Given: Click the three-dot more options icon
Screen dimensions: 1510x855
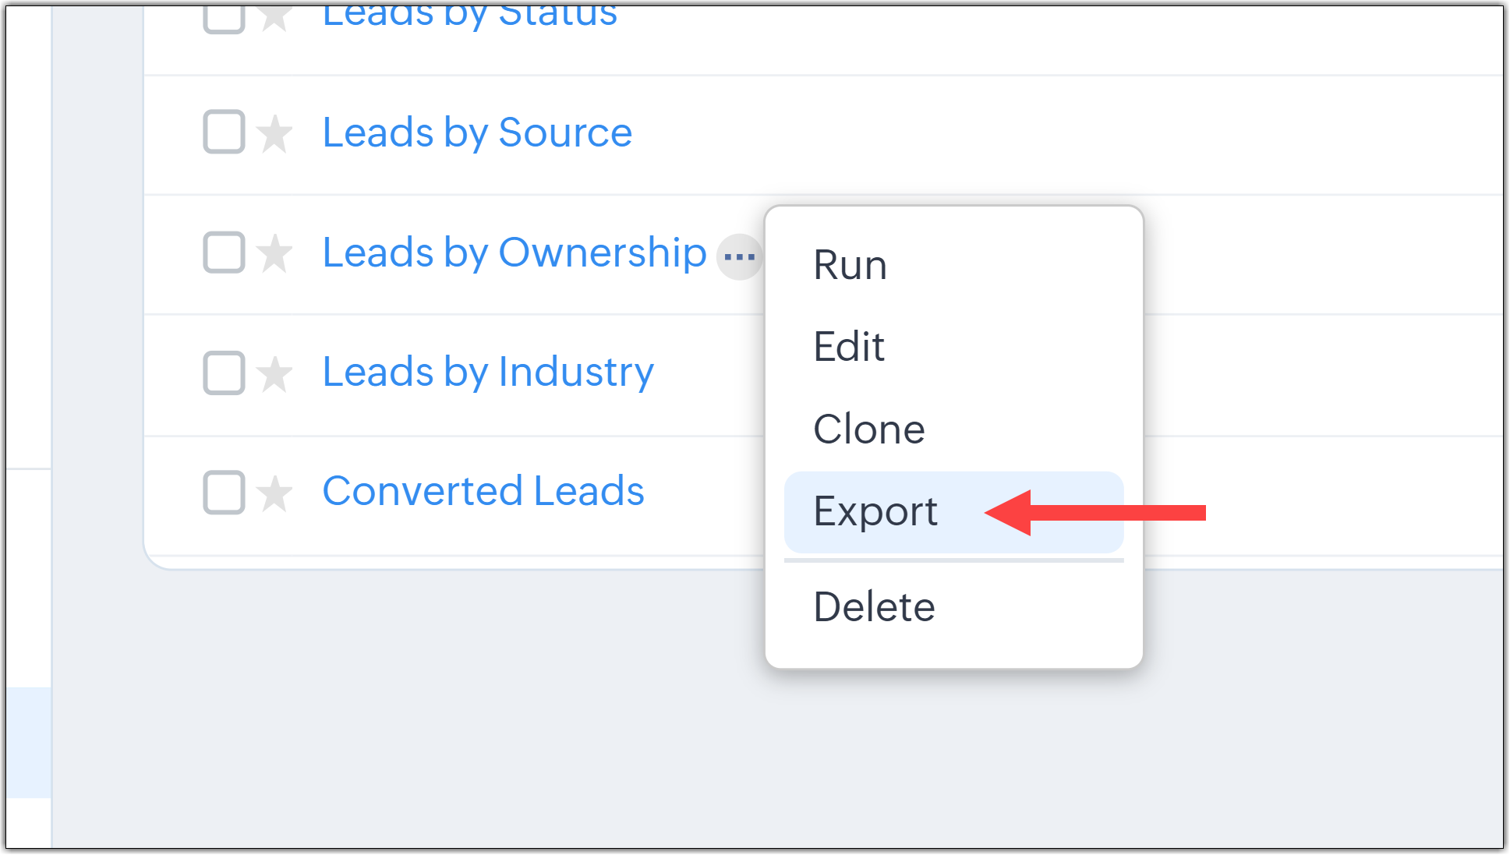Looking at the screenshot, I should pos(739,256).
